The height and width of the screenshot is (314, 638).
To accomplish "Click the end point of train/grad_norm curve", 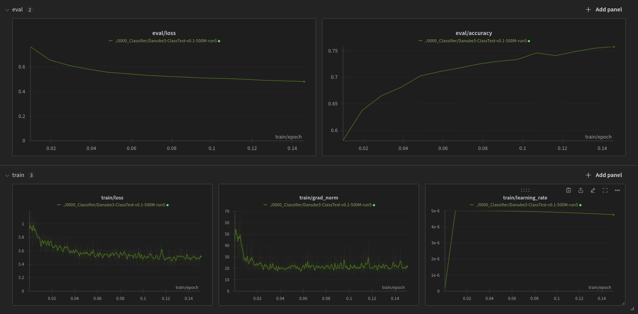I will [x=407, y=266].
